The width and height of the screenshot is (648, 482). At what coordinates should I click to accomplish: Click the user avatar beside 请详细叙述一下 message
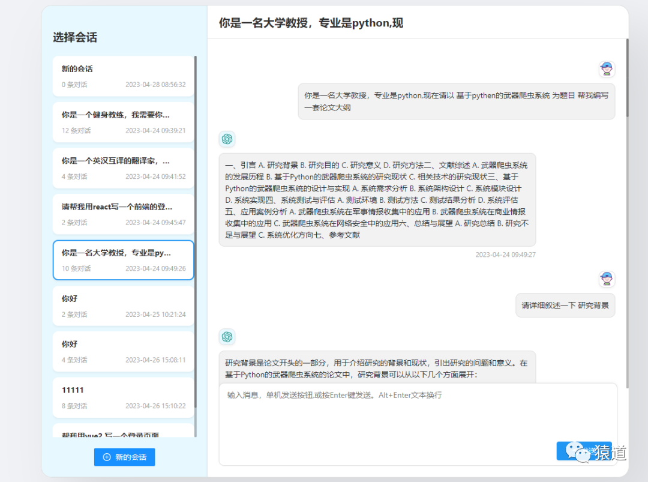[607, 278]
